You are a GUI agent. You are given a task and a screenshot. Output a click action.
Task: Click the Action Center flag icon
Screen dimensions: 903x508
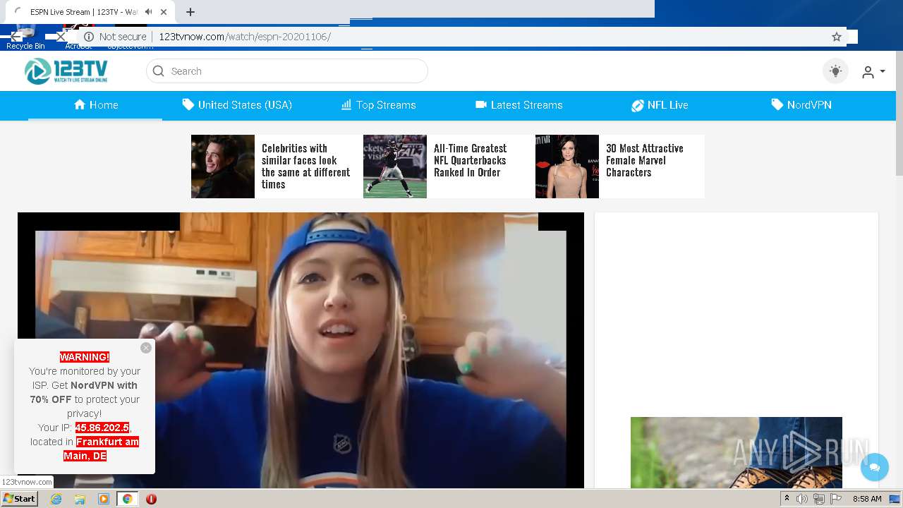click(836, 499)
